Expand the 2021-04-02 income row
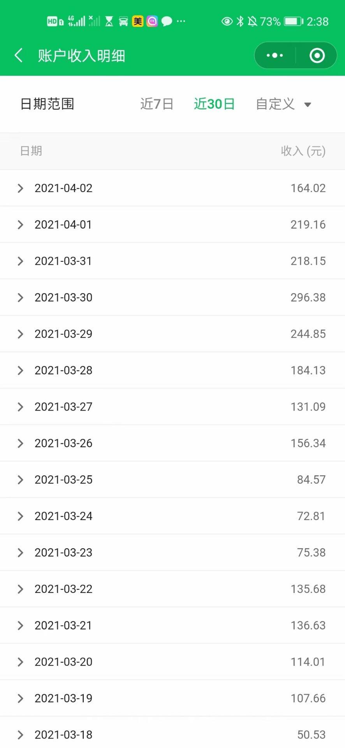 click(x=172, y=188)
